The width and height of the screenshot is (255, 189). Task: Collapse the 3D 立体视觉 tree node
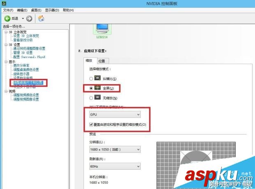[6, 32]
